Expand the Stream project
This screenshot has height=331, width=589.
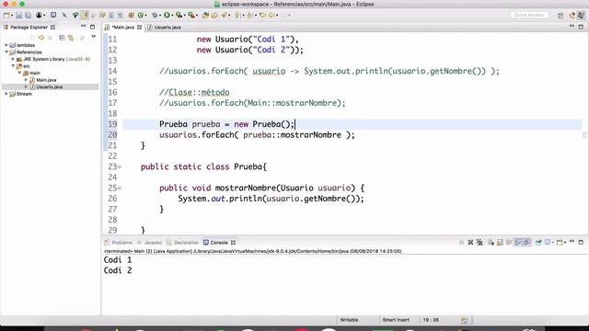pyautogui.click(x=6, y=94)
